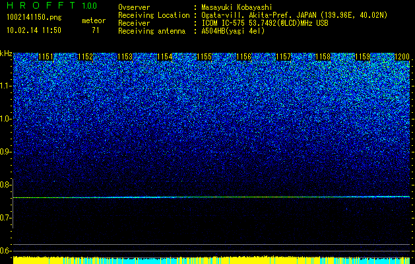This screenshot has width=415, height=264.
Task: Click the 'Receiver' field label
Action: 134,23
